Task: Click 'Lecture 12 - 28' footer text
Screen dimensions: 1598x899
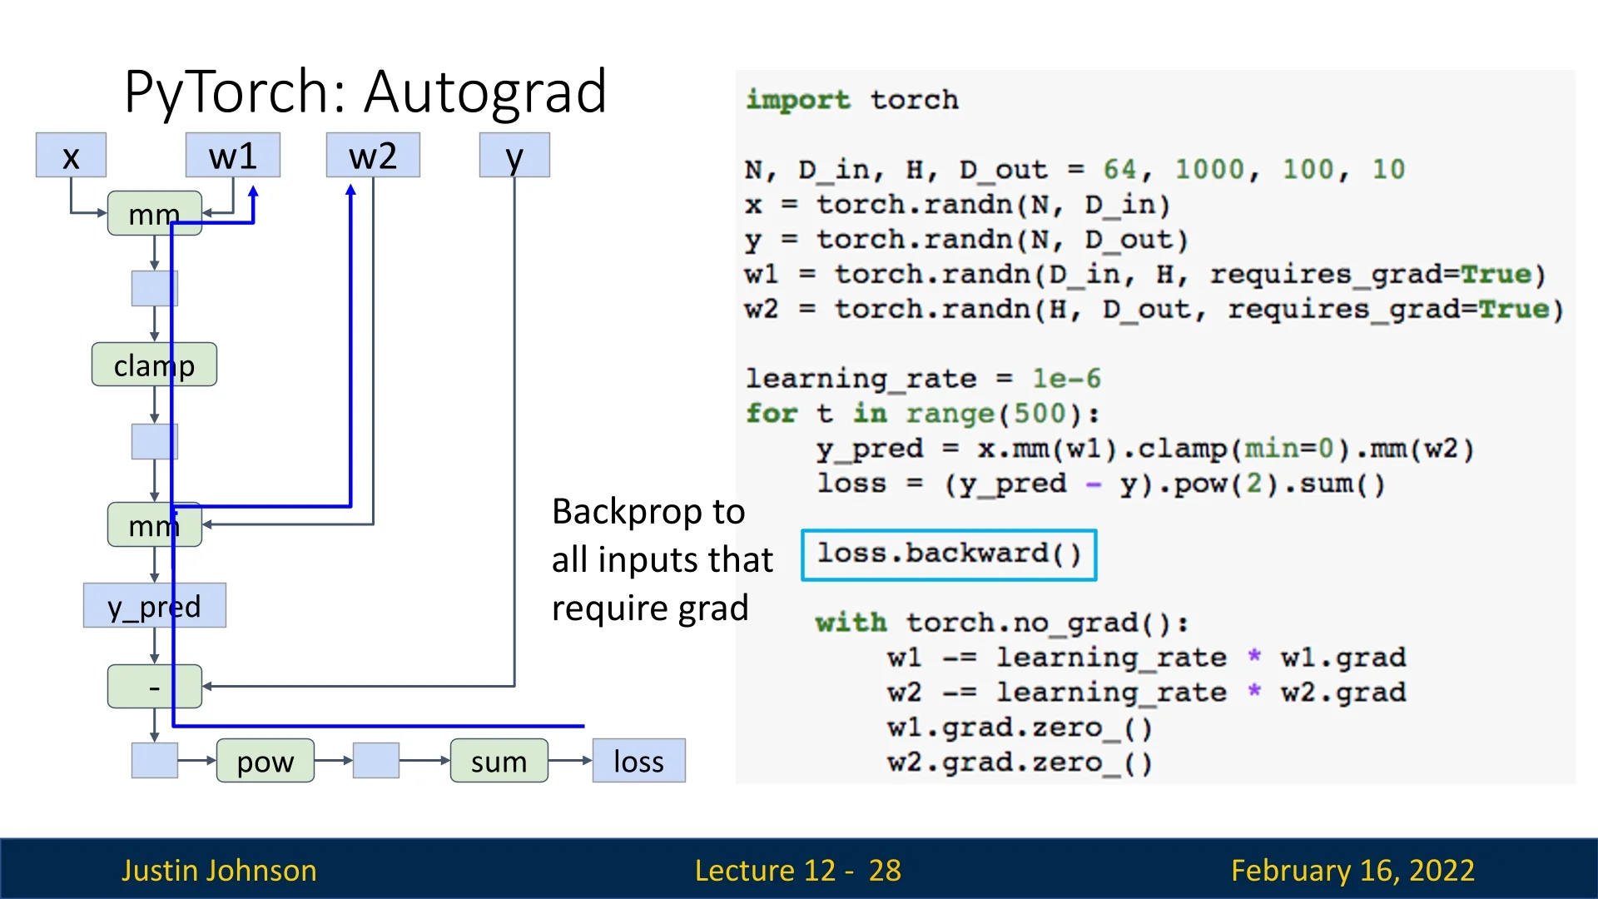Action: 797,870
